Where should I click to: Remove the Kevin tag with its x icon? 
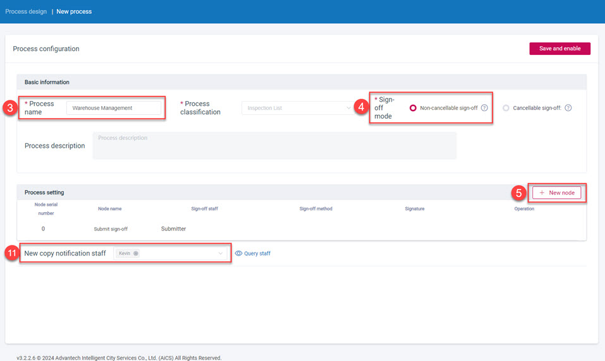(136, 253)
